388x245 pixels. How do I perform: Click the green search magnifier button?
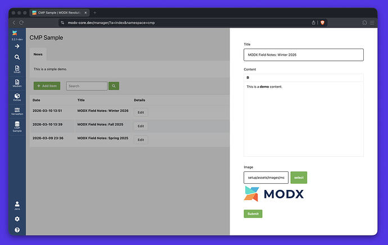(114, 86)
